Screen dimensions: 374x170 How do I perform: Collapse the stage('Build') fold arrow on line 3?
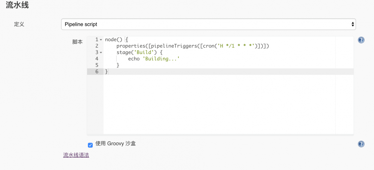101,52
